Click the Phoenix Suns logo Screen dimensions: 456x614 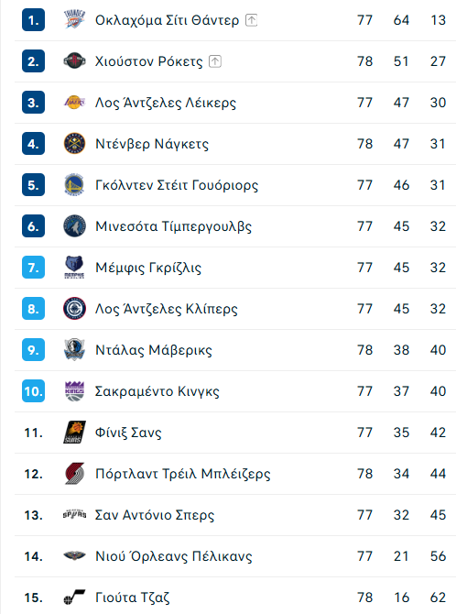(74, 433)
